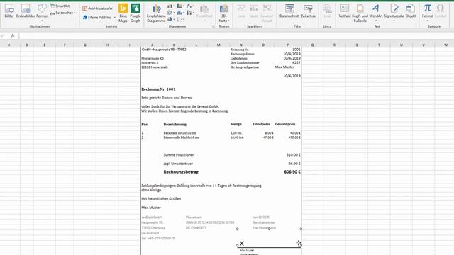This screenshot has height=255, width=454.
Task: Click 'Sehr geehrte Damen und Herren' line
Action: 167,98
